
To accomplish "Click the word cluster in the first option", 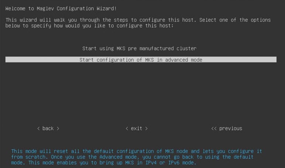I will click(186, 48).
